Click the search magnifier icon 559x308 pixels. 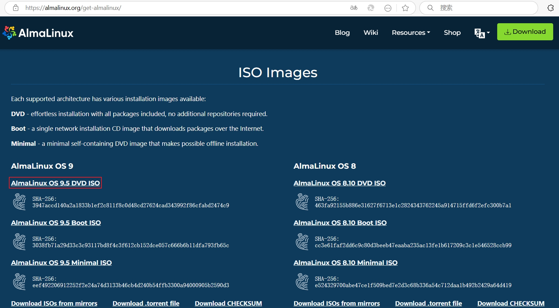click(431, 8)
